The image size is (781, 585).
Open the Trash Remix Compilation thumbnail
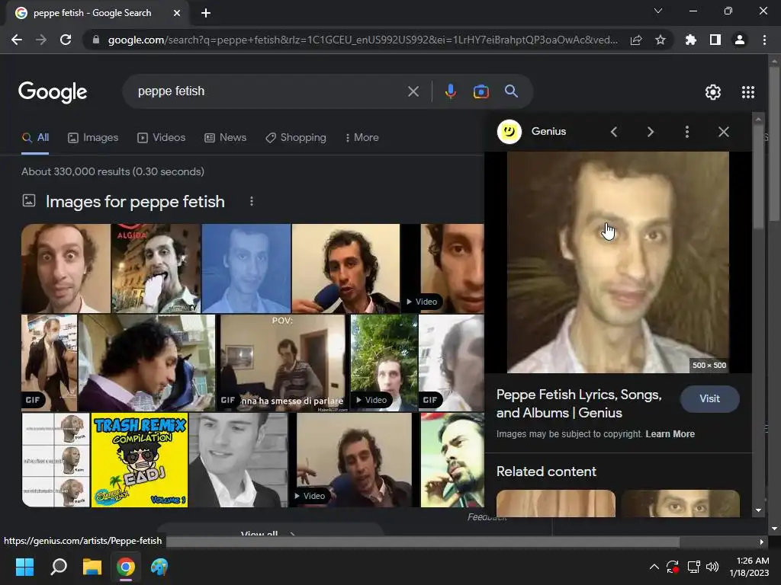[x=140, y=459]
